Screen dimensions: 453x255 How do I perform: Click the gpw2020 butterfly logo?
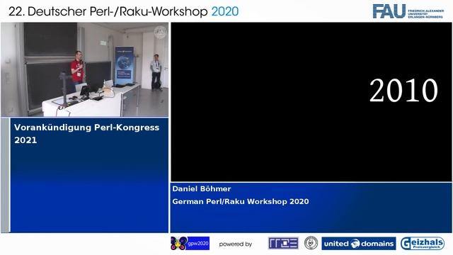point(190,244)
